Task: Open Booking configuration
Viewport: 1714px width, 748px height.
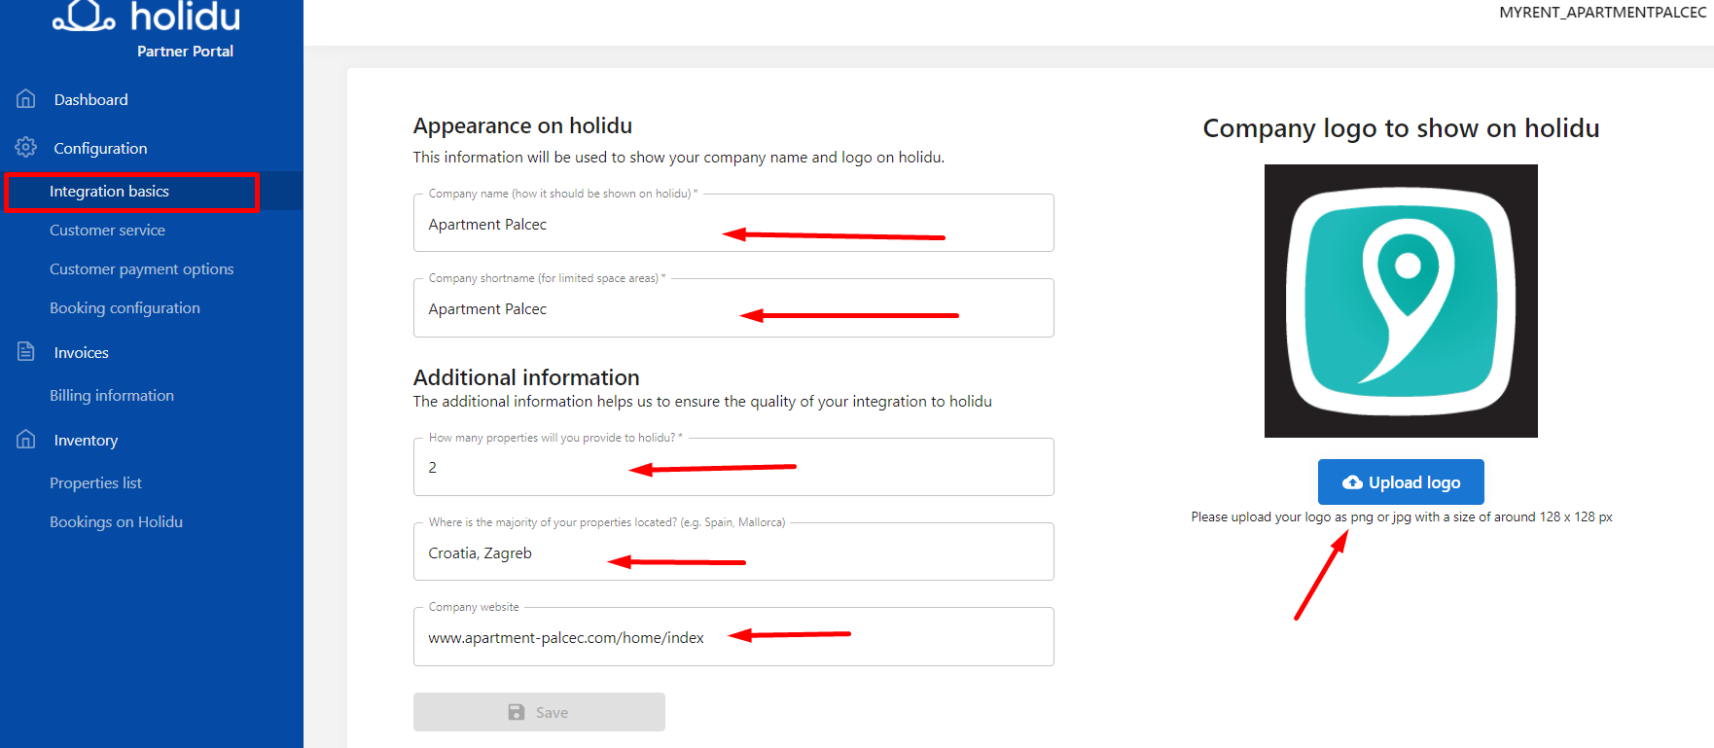Action: click(x=125, y=308)
